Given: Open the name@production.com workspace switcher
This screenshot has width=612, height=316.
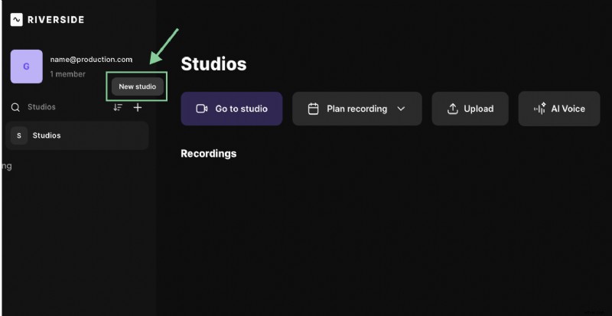Looking at the screenshot, I should pos(91,60).
